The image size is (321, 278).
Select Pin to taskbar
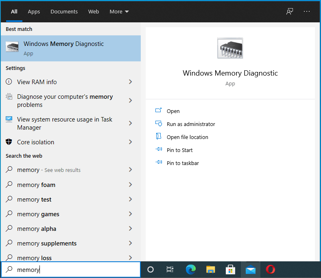(183, 163)
